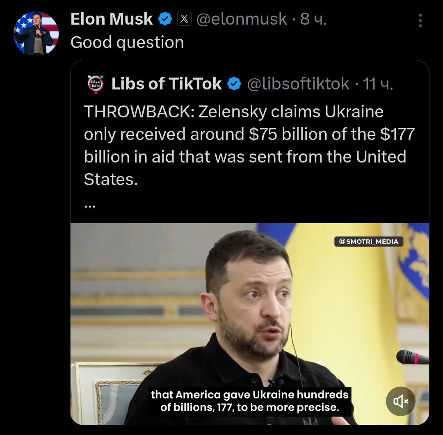Open the @elonmusk handle link
The image size is (443, 435).
pyautogui.click(x=242, y=19)
